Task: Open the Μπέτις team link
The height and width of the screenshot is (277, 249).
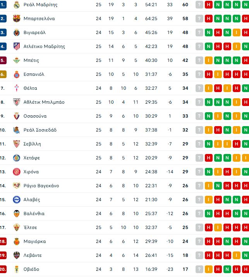Action: [31, 60]
